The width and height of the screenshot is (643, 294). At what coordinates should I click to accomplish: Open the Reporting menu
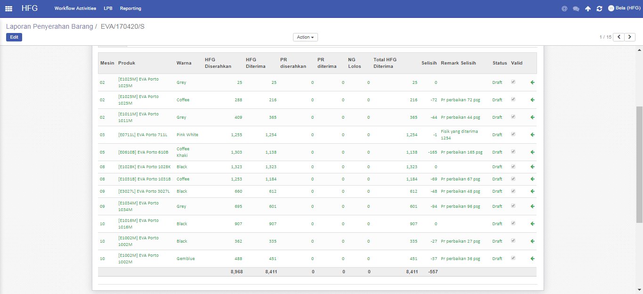(130, 8)
